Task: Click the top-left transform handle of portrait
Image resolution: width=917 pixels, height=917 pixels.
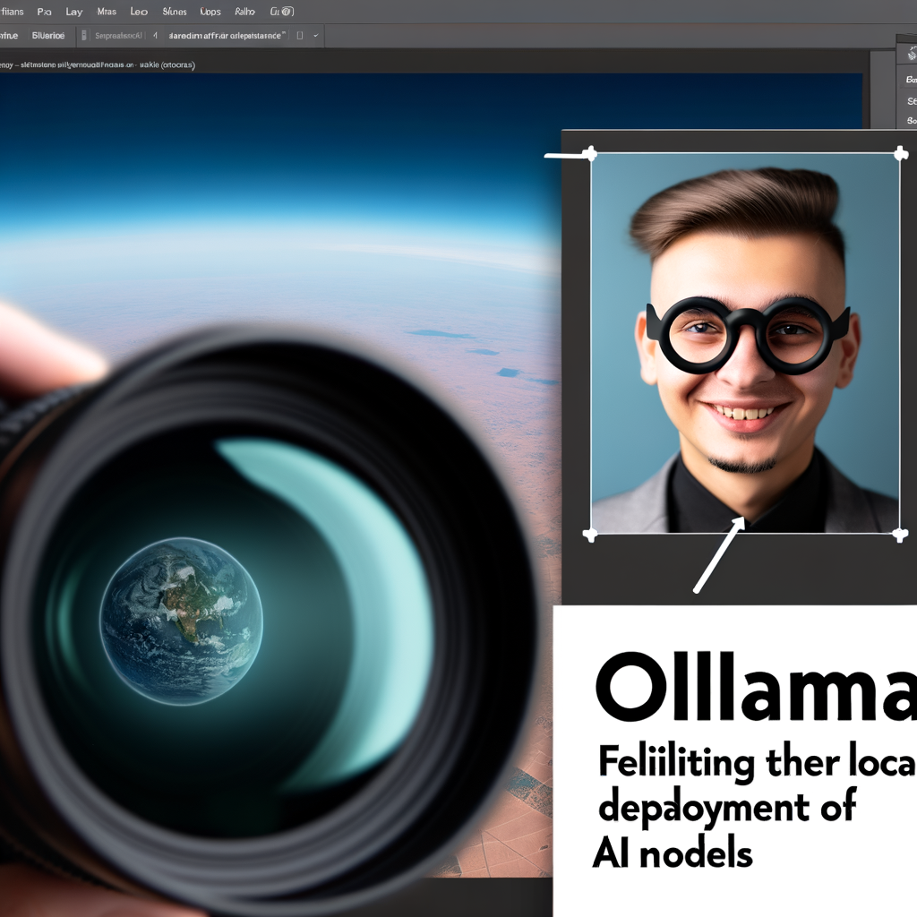Action: pyautogui.click(x=591, y=154)
